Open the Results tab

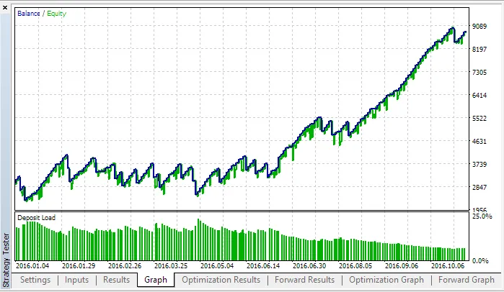coord(116,280)
